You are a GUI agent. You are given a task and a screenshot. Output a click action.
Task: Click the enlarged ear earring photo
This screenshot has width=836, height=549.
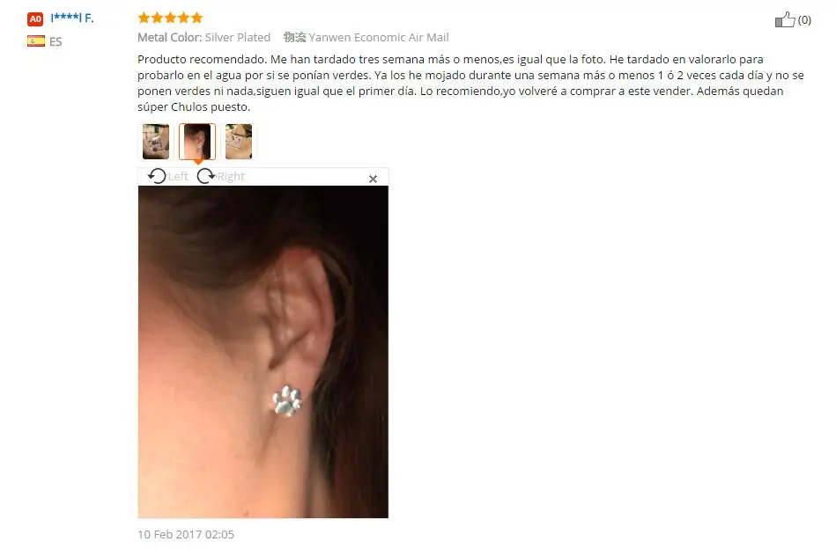click(x=263, y=351)
